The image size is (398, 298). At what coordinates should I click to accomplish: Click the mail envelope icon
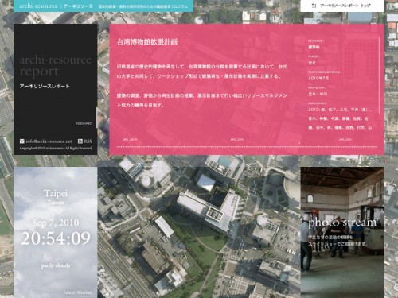tap(22, 141)
